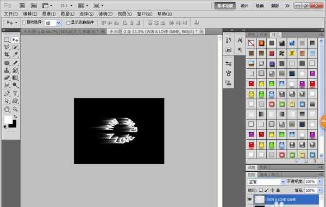Open the 文件(F) menu

[11, 14]
